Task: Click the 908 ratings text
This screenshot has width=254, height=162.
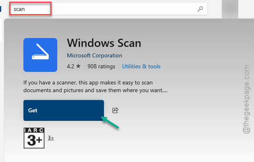Action: pyautogui.click(x=101, y=66)
